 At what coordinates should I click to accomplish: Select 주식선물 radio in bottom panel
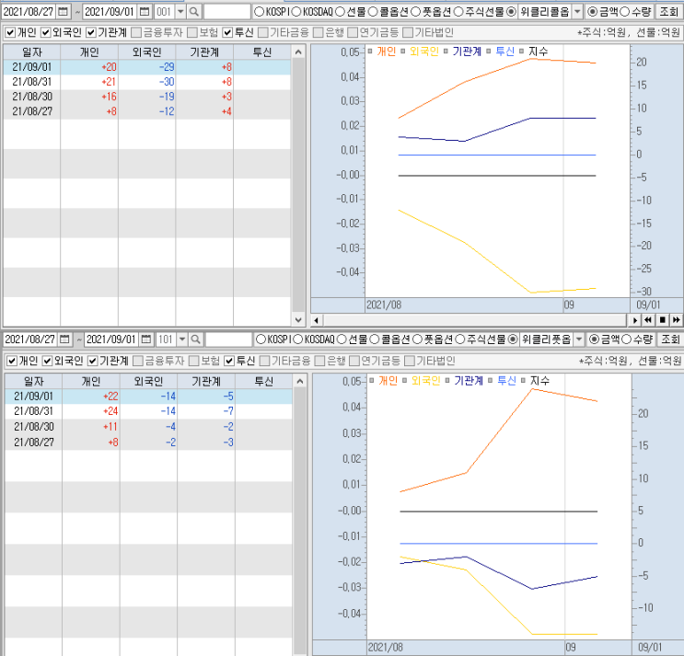460,340
